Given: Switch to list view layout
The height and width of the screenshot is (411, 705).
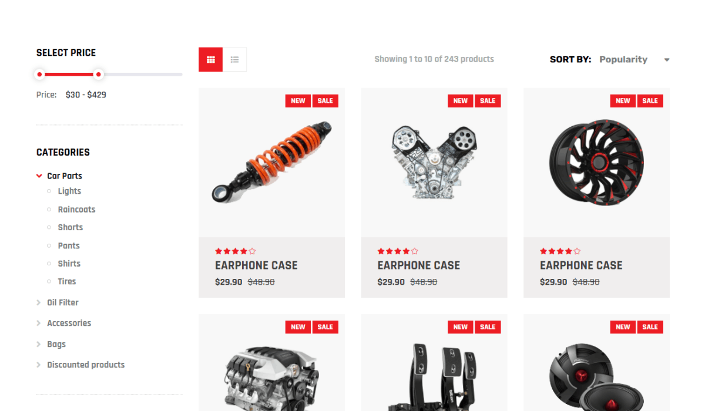Looking at the screenshot, I should point(235,59).
